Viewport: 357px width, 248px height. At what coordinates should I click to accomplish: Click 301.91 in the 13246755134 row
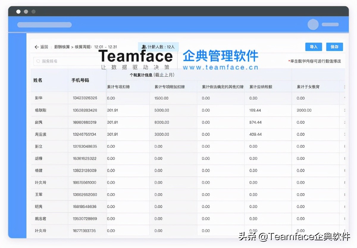112,134
